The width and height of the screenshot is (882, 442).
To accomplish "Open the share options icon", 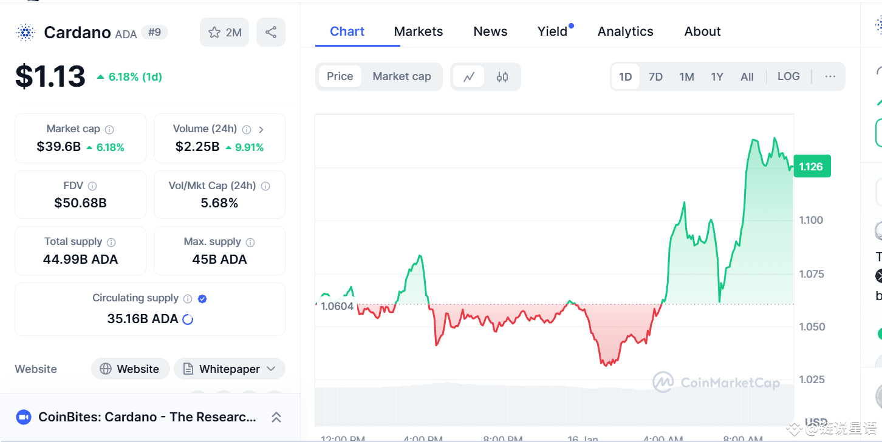I will (x=271, y=32).
